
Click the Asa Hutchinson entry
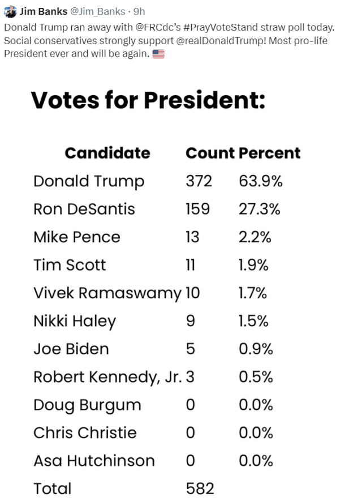coord(94,461)
